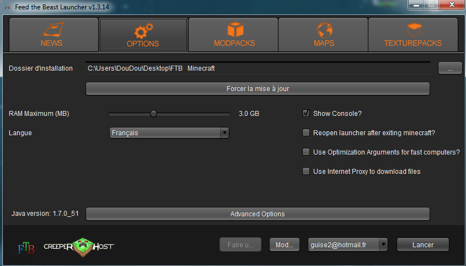466x266 pixels.
Task: Browse install folder with ... button
Action: (450, 68)
